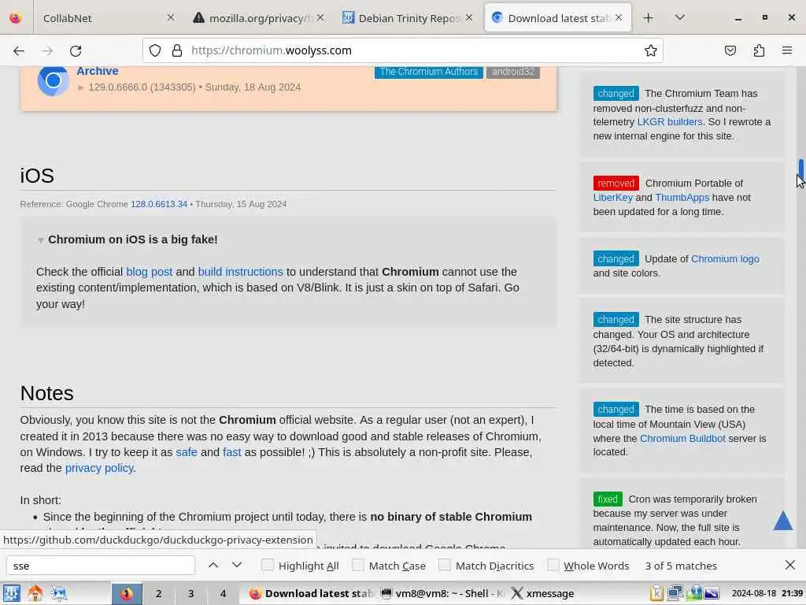Open the Chromium Buildbot link
806x605 pixels.
pyautogui.click(x=682, y=438)
